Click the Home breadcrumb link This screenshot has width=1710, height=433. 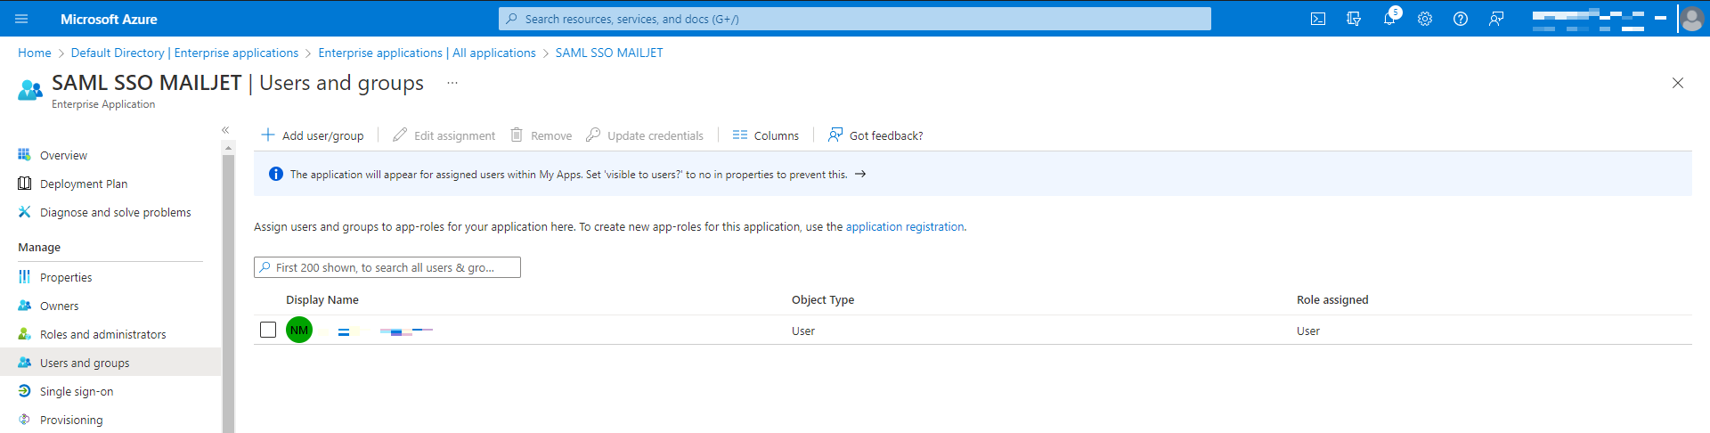coord(35,53)
